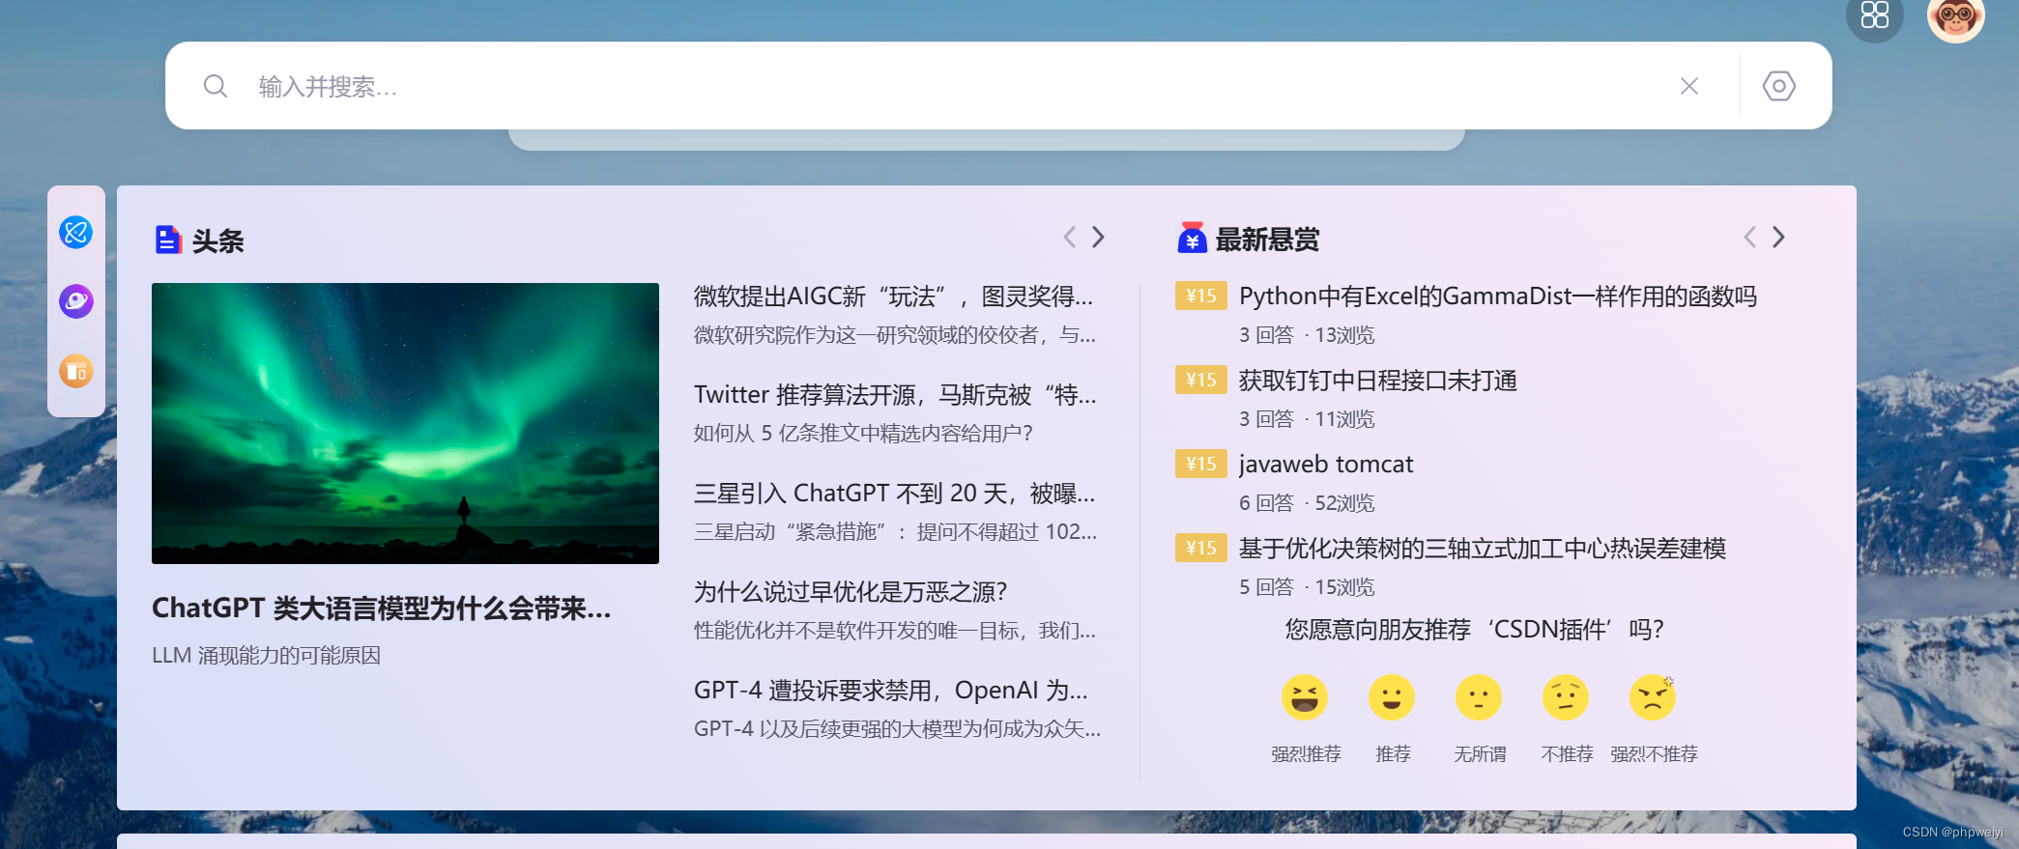Screen dimensions: 2019x849
Task: Go to next 最新悬赏 page
Action: click(x=1778, y=237)
